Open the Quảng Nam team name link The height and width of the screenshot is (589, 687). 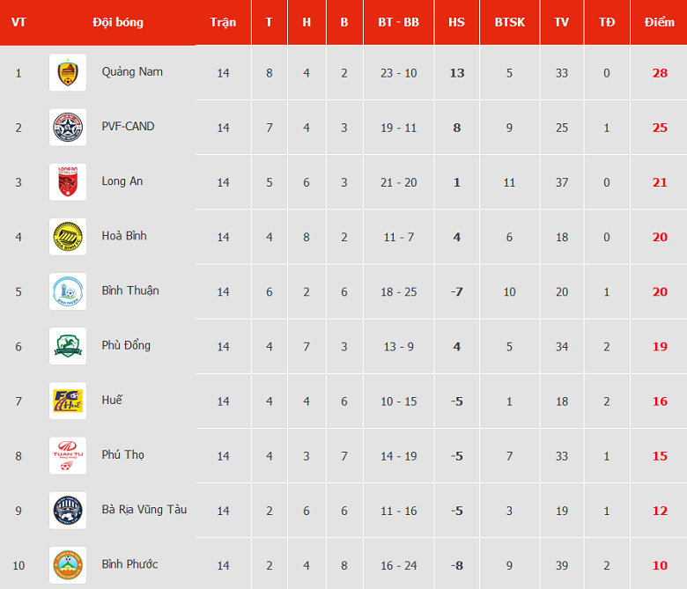132,71
